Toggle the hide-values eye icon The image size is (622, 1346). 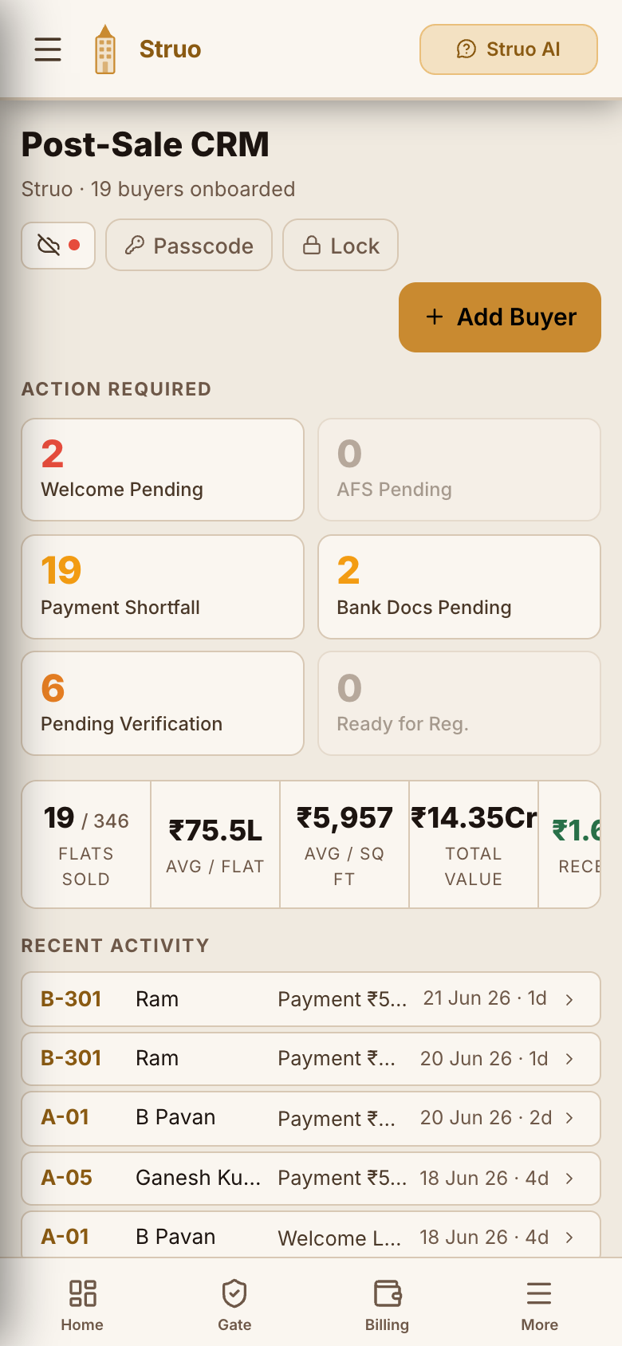(x=58, y=246)
